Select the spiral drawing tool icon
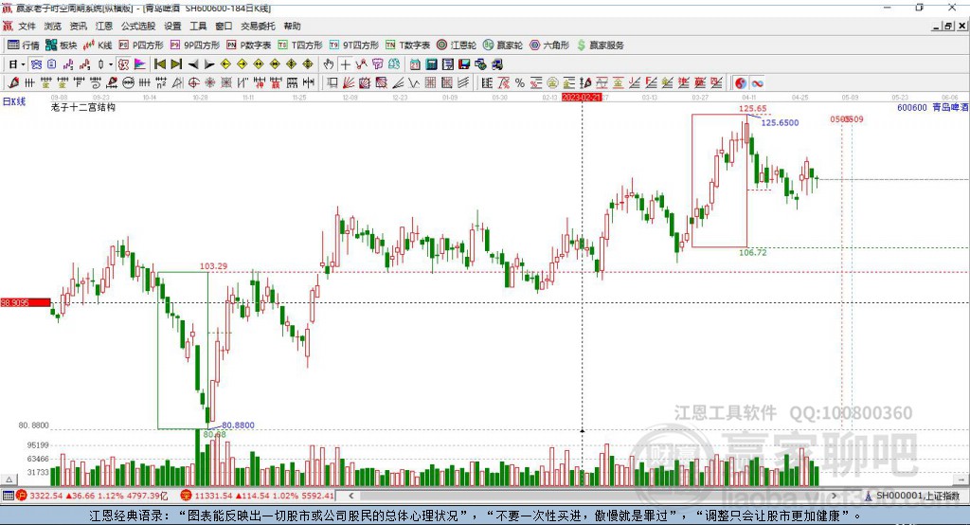 pos(96,83)
